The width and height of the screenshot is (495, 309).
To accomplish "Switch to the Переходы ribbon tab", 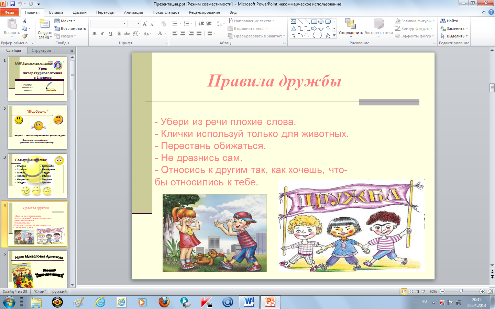I will pos(105,12).
